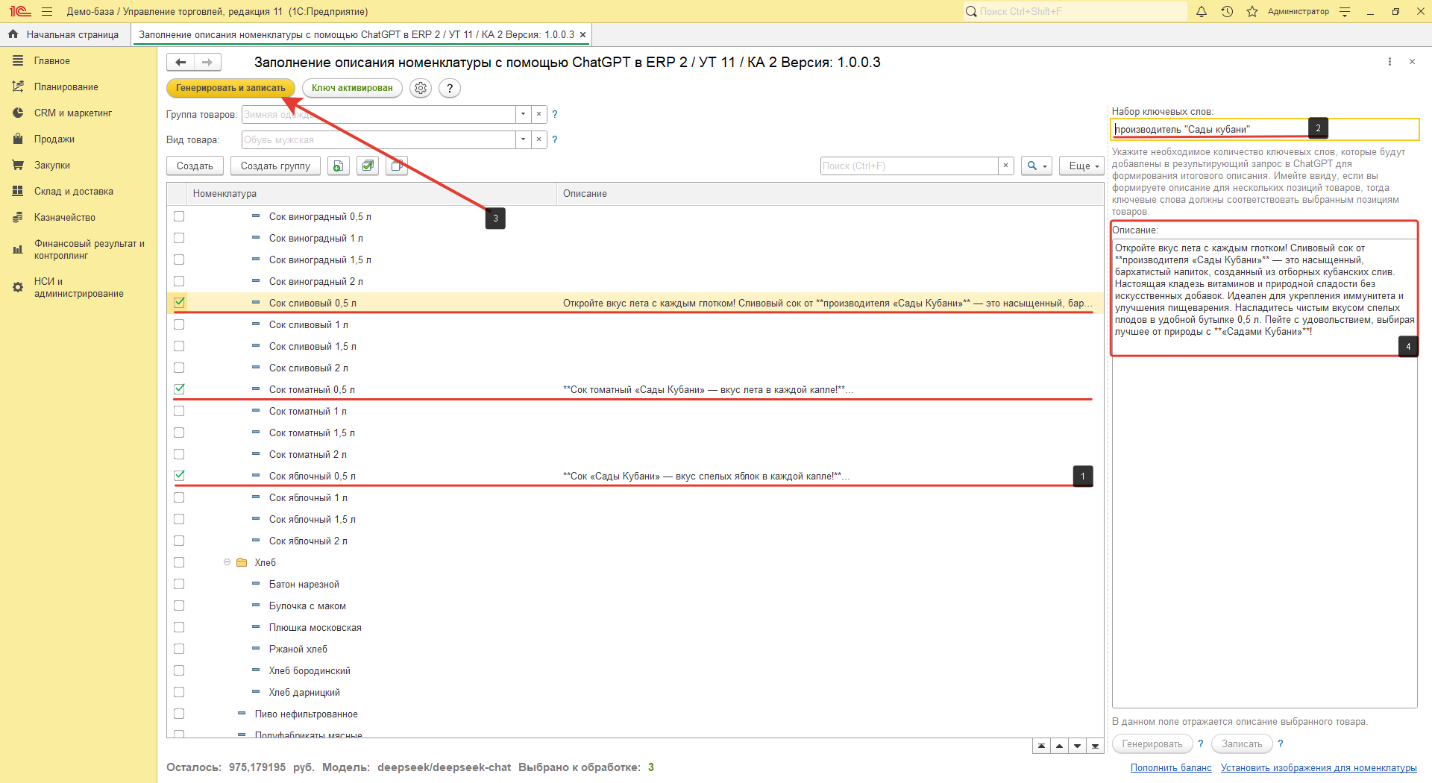The image size is (1432, 783).
Task: Open the history clock icon
Action: (1227, 12)
